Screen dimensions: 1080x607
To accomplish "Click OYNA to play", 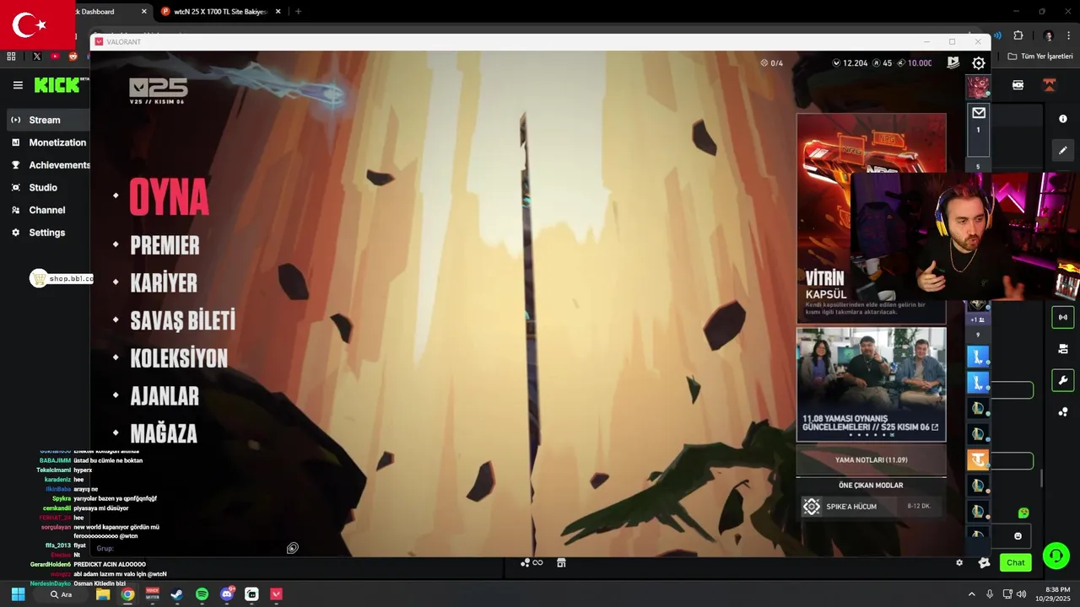I will click(169, 196).
